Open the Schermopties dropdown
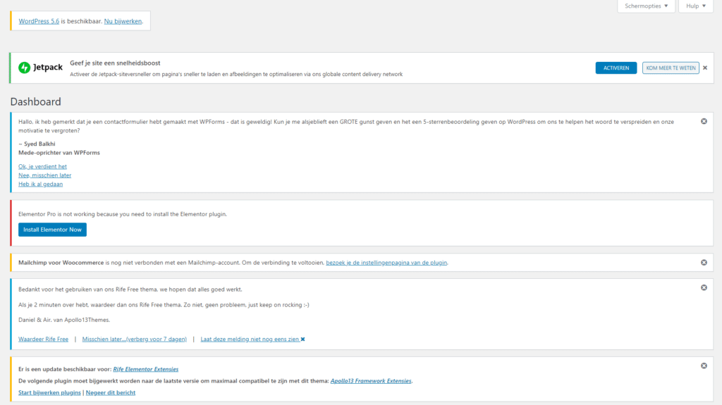 pyautogui.click(x=646, y=6)
